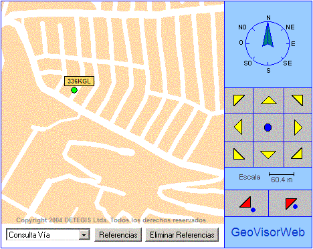Pan map northwest with diagonal arrow
The width and height of the screenshot is (313, 249).
pyautogui.click(x=239, y=101)
